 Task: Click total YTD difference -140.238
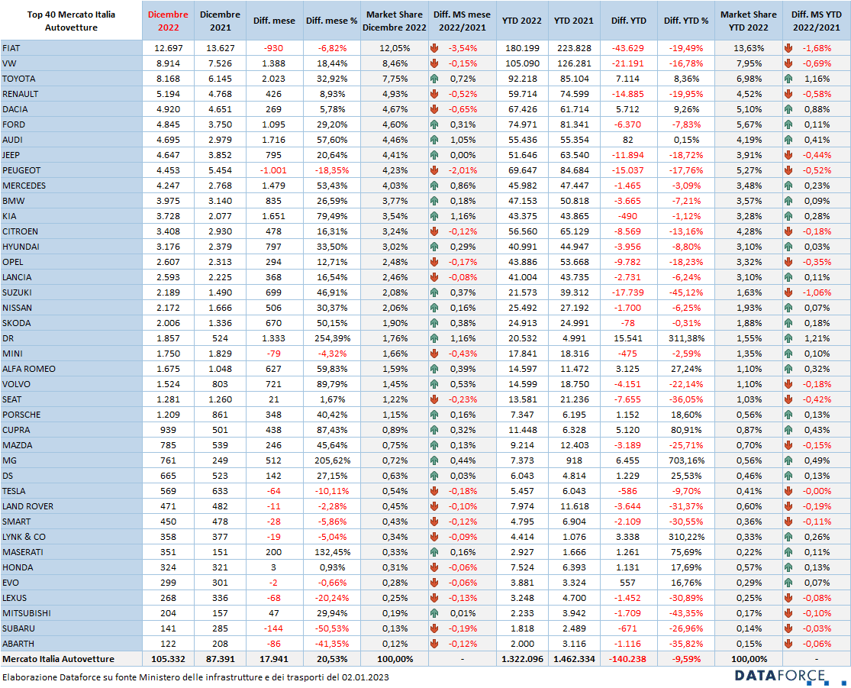click(628, 659)
